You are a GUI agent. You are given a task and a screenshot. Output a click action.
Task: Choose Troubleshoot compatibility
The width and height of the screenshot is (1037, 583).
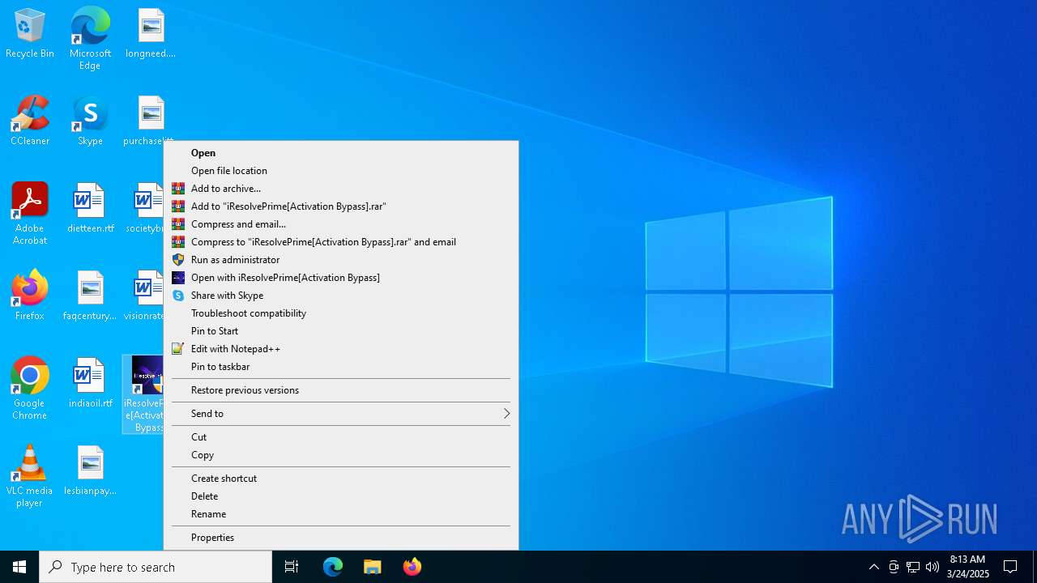tap(341, 313)
